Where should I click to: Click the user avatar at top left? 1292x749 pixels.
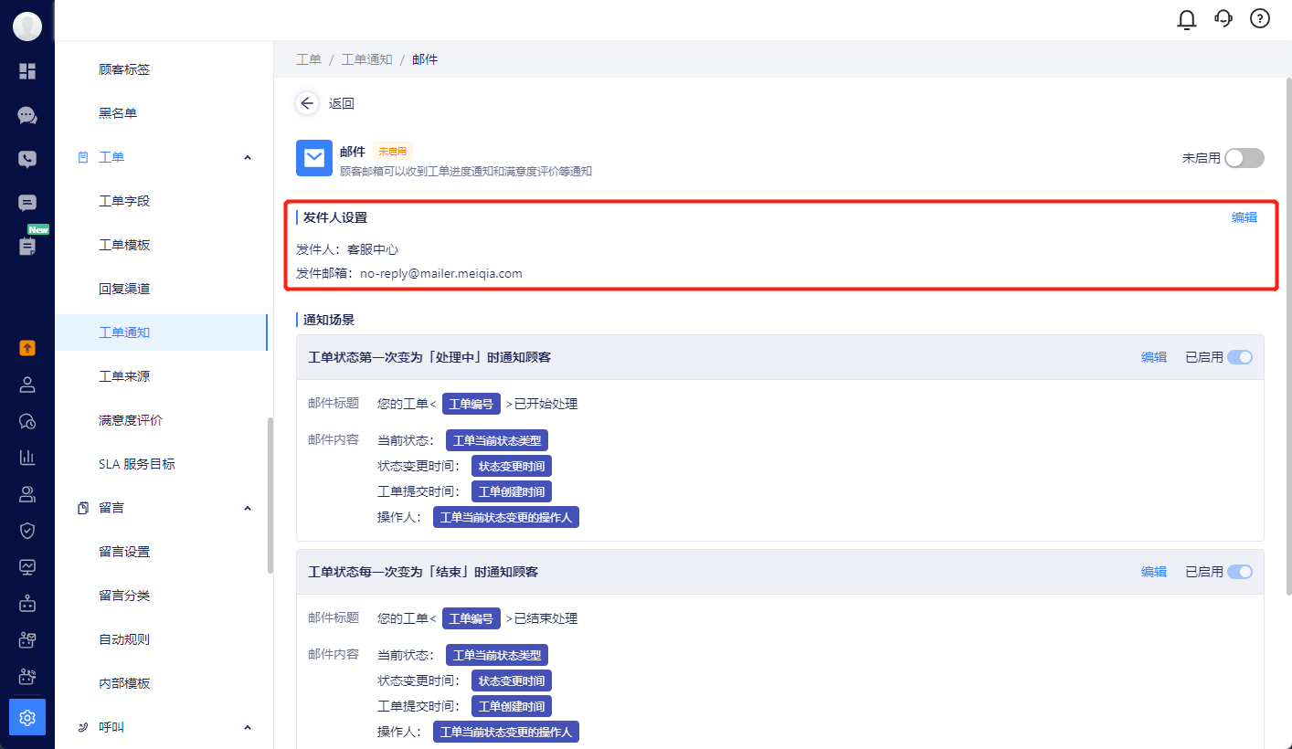coord(27,26)
